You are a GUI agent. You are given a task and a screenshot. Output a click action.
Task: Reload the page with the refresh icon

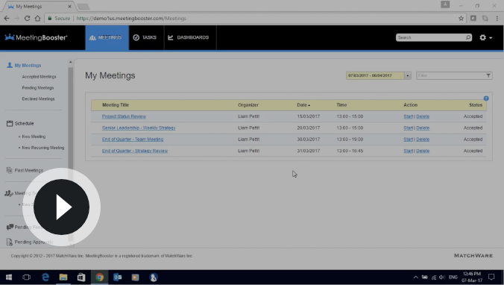click(x=27, y=19)
